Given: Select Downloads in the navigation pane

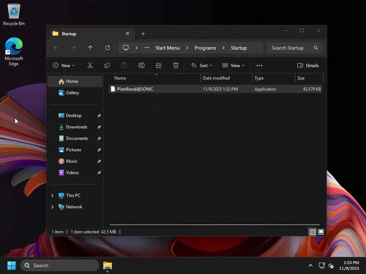Looking at the screenshot, I should point(76,127).
